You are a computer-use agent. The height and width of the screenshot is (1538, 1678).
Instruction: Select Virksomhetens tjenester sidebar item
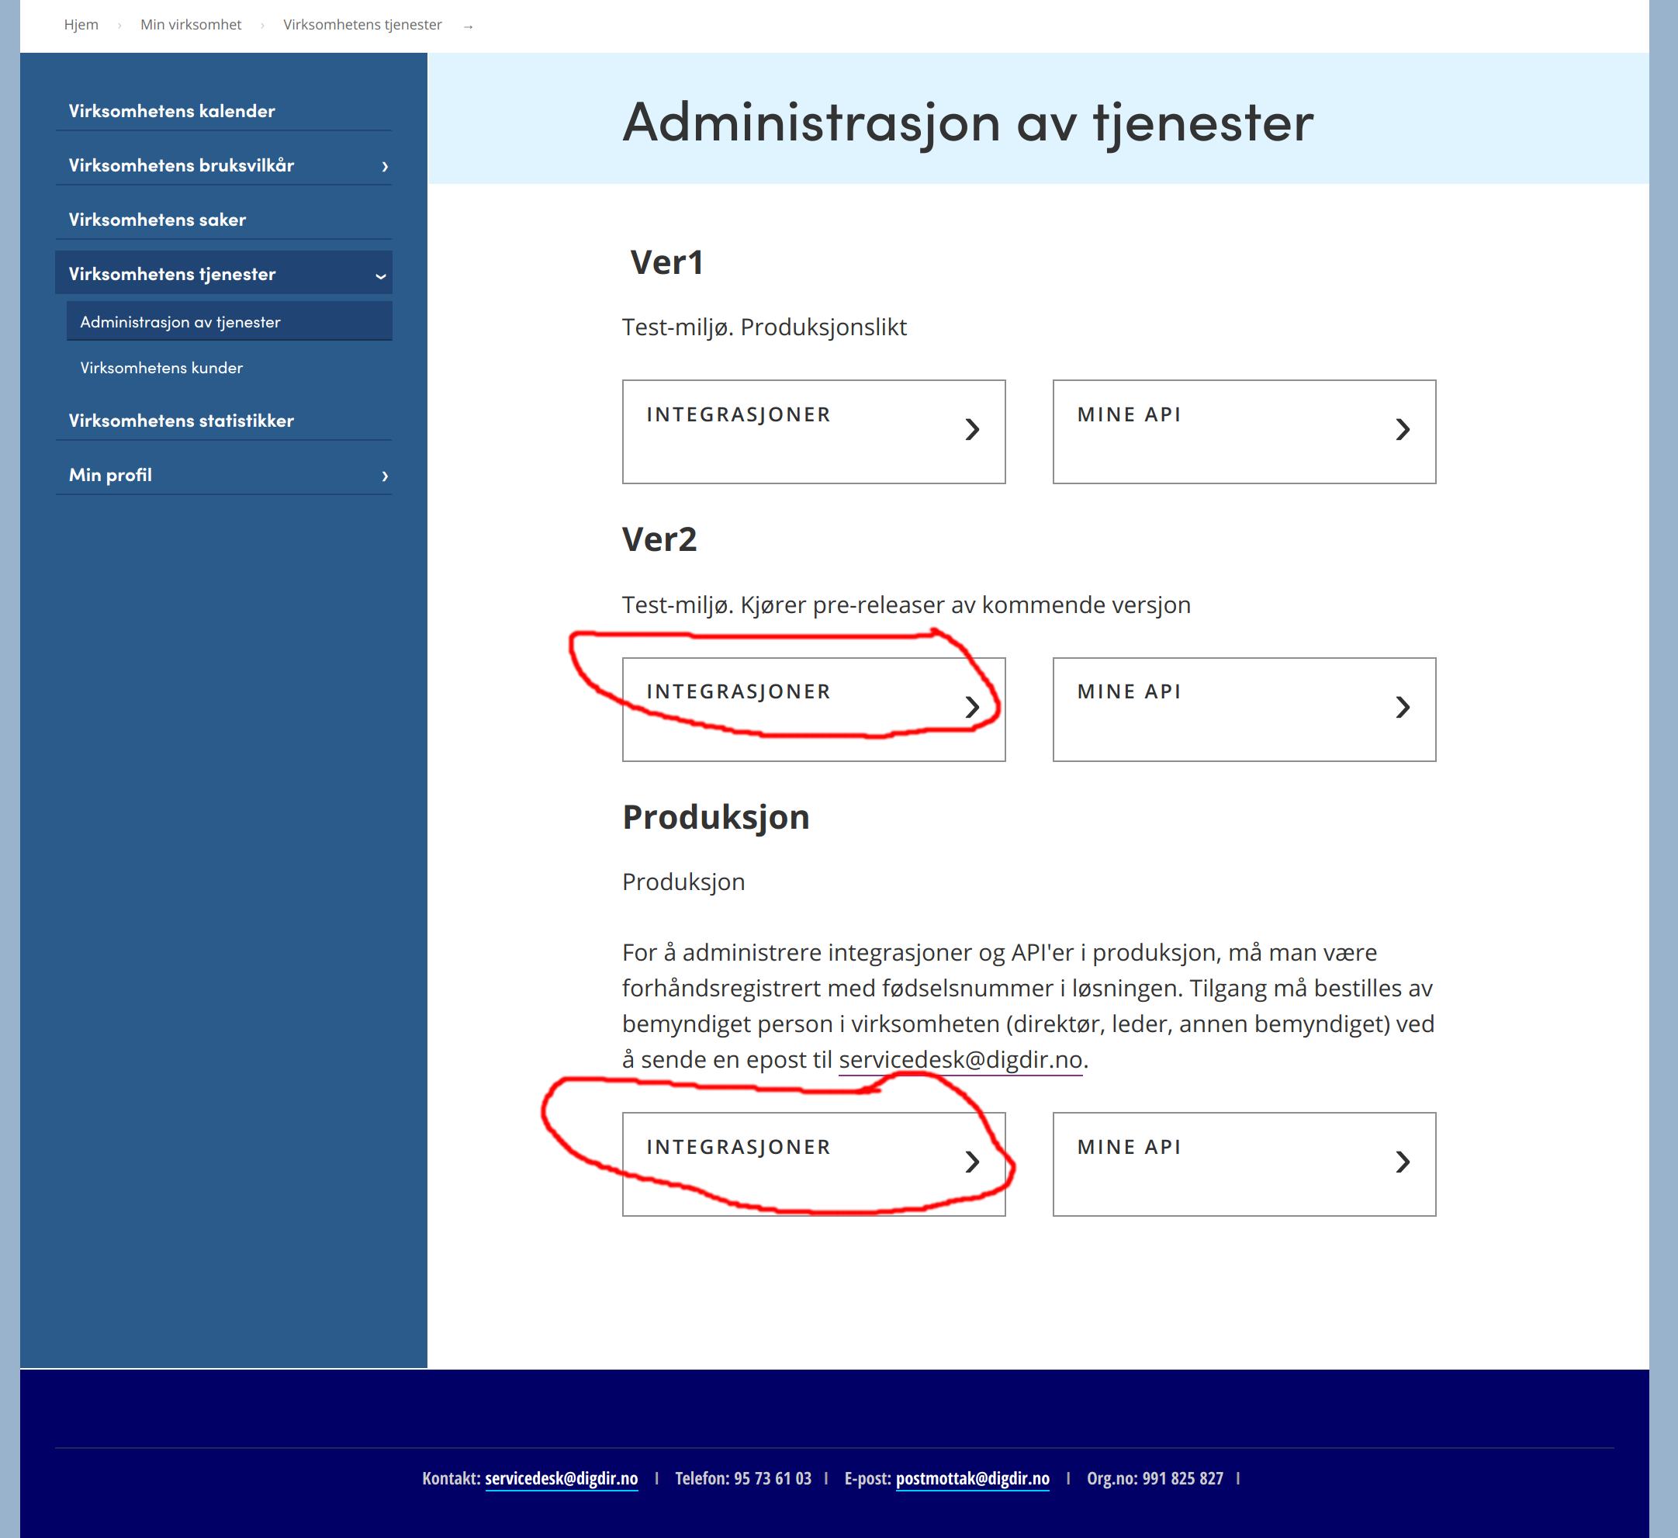coord(223,273)
